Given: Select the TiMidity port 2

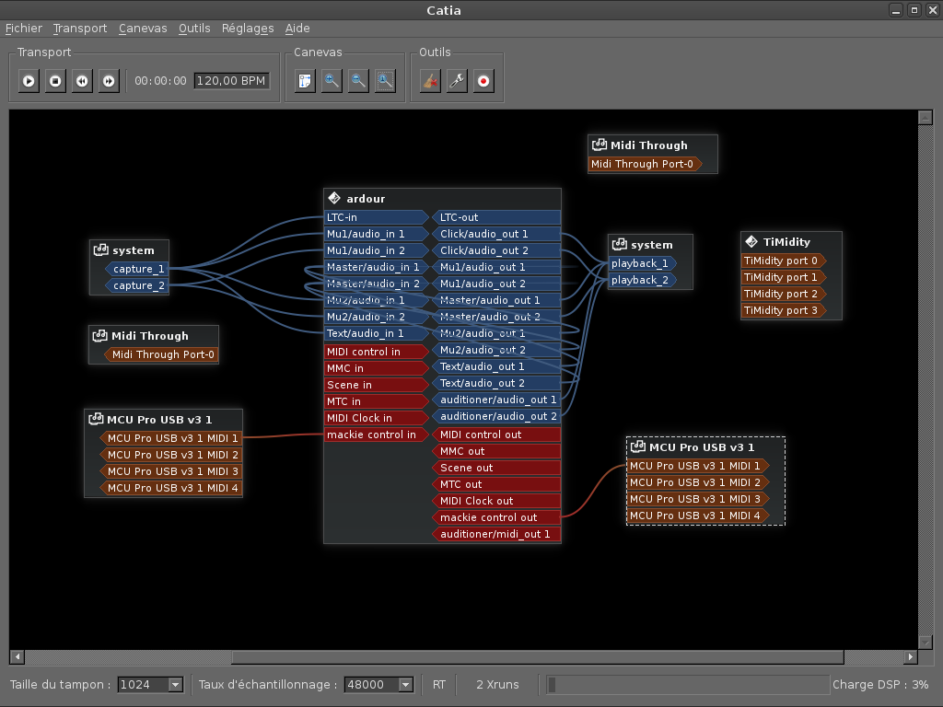Looking at the screenshot, I should [784, 294].
